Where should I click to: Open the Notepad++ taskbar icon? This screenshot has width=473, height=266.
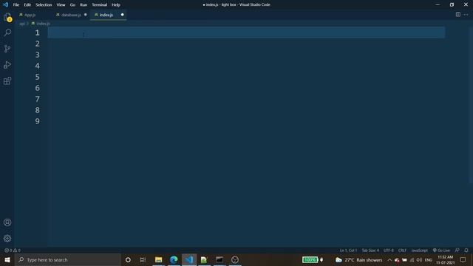pos(204,259)
